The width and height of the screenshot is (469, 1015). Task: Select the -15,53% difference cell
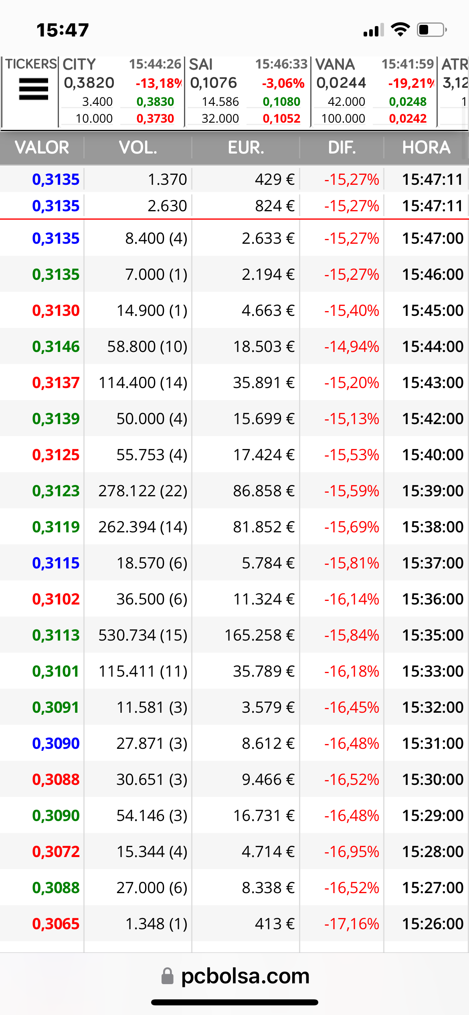click(x=352, y=455)
